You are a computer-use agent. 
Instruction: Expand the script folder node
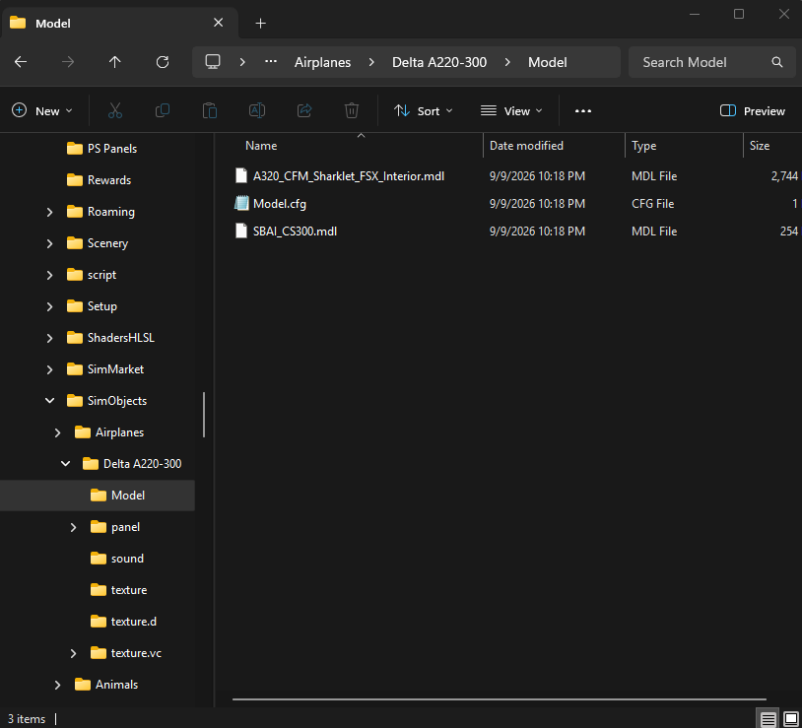(49, 275)
